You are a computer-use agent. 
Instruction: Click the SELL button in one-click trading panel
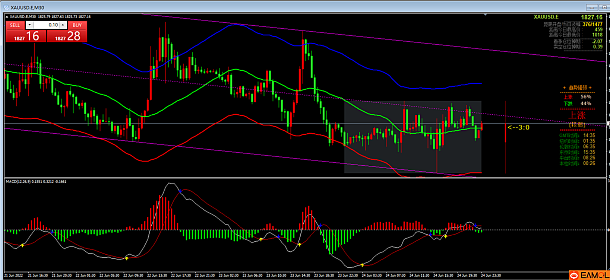tap(15, 25)
